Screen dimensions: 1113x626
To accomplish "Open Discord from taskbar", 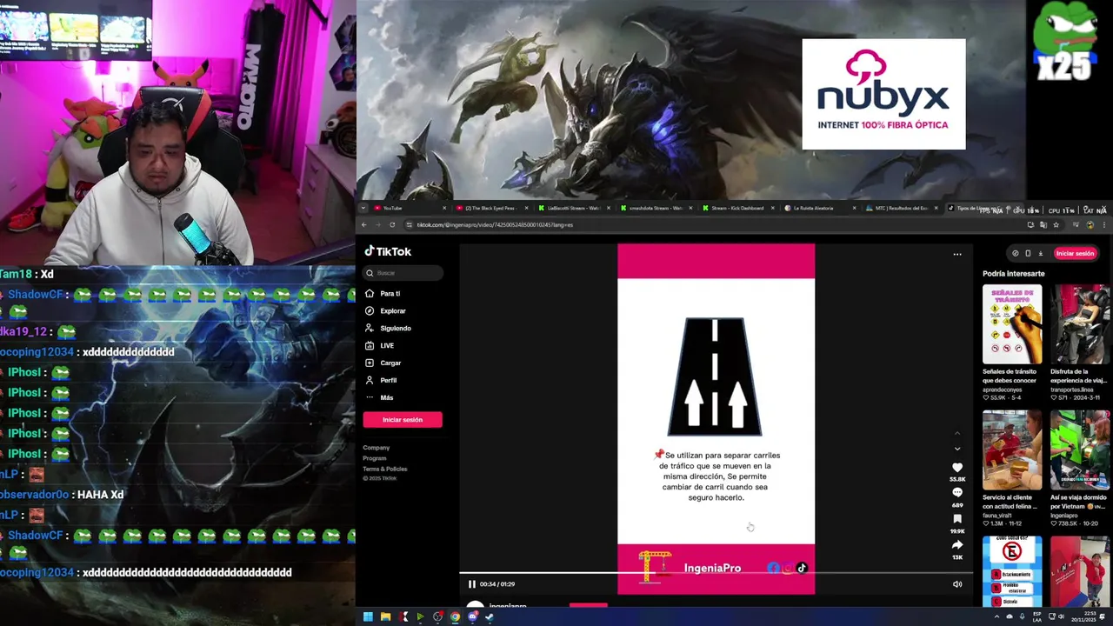I will point(472,617).
